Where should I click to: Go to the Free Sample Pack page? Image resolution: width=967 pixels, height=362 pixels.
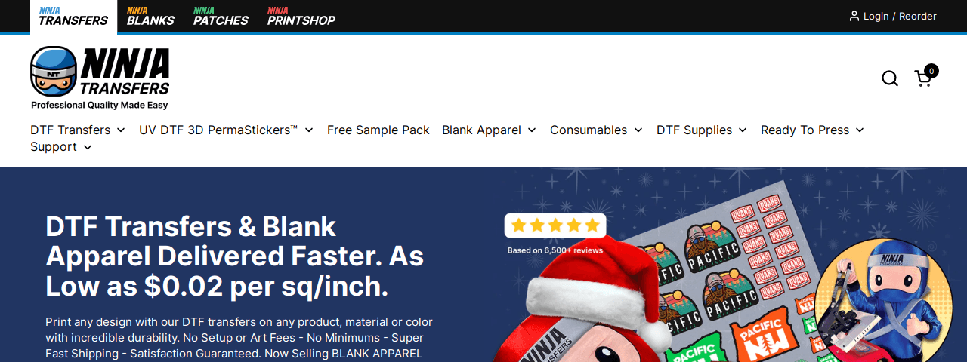[378, 130]
